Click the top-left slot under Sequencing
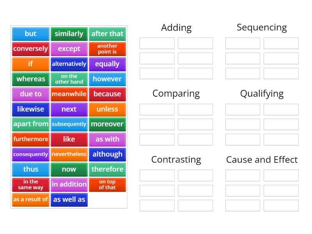Image resolution: width=312 pixels, height=234 pixels. tap(242, 43)
